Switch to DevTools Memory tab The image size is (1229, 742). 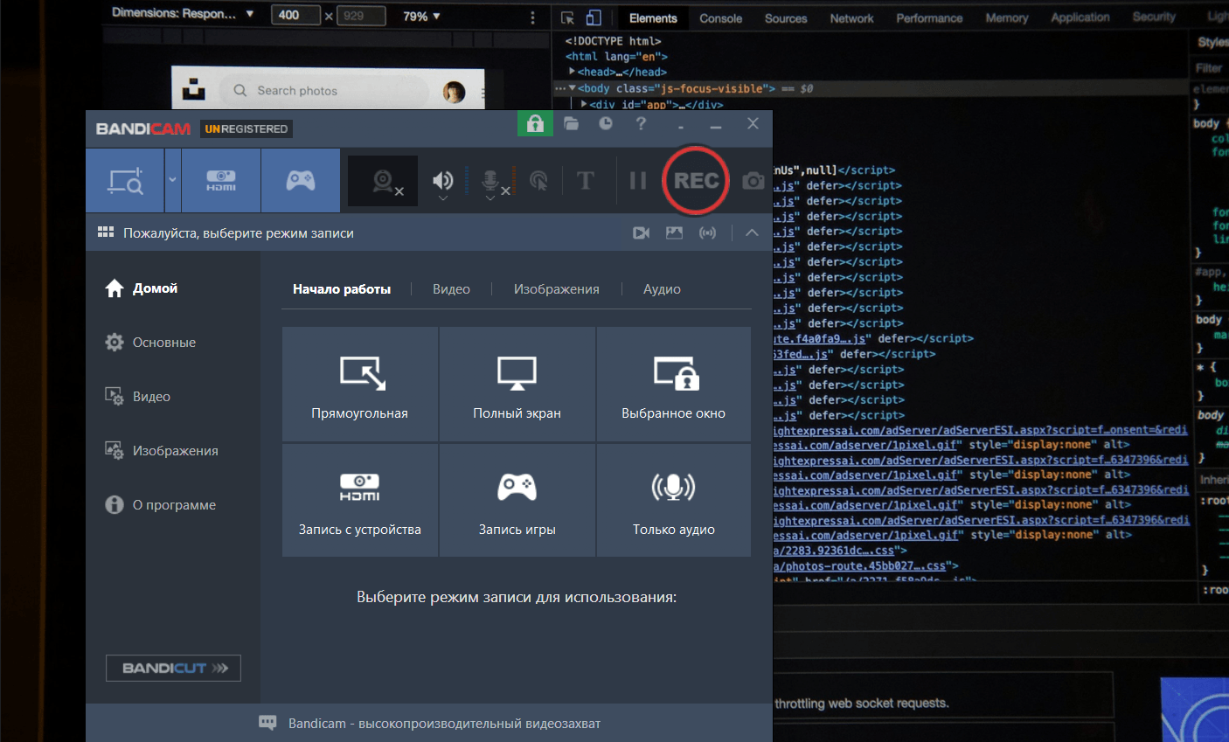pyautogui.click(x=1007, y=17)
